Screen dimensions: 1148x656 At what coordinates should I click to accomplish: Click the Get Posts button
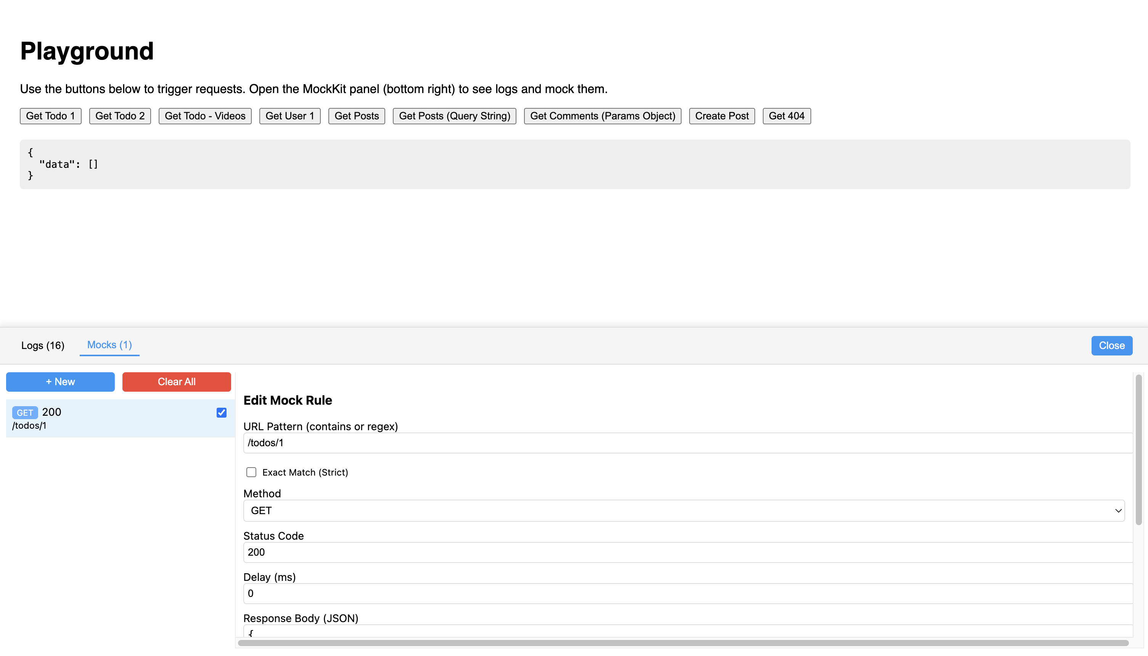point(356,116)
